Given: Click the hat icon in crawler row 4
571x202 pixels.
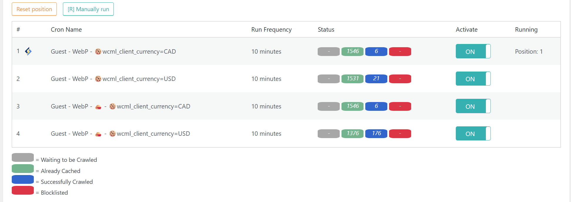Looking at the screenshot, I should tap(98, 134).
